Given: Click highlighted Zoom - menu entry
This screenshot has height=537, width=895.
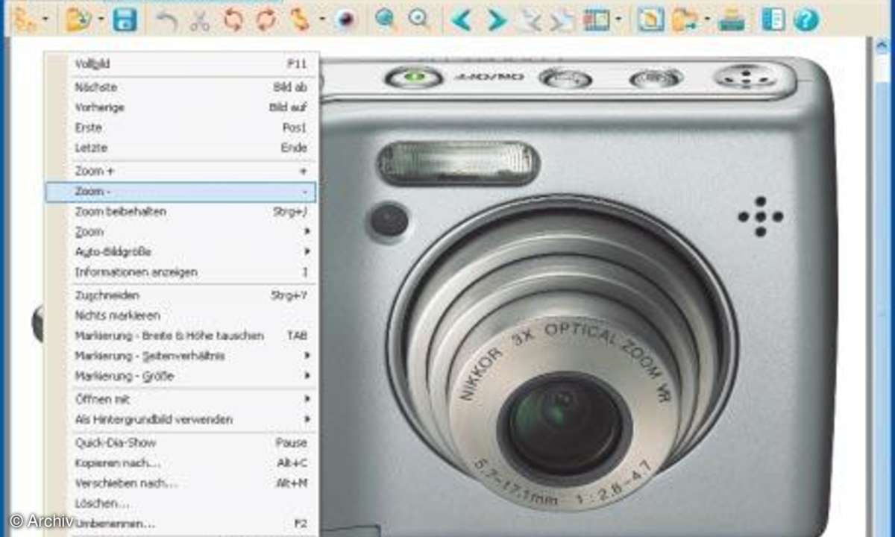Looking at the screenshot, I should [x=181, y=192].
